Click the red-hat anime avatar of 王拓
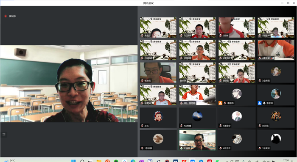The image size is (297, 162). [158, 116]
